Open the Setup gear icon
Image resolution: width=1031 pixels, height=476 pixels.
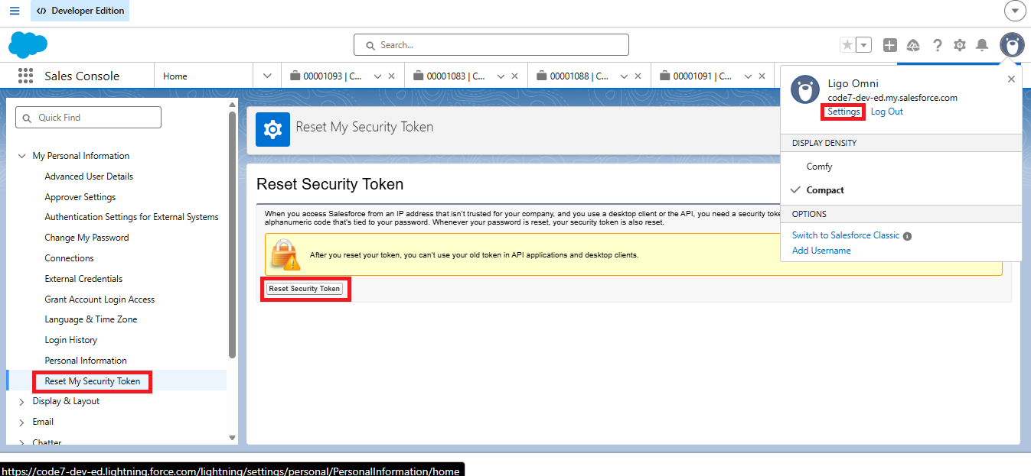960,45
